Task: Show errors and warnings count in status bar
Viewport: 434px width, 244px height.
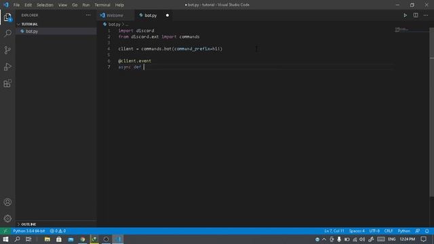Action: (58, 231)
